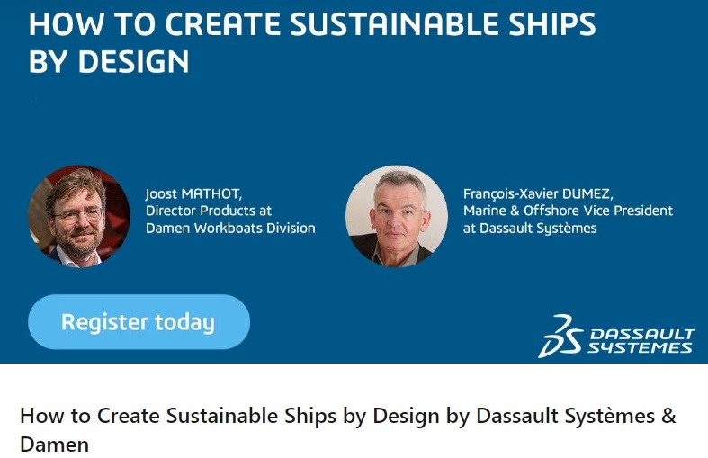Screen dimensions: 708x458
Task: Click the 3DS logo symbol
Action: coord(557,336)
